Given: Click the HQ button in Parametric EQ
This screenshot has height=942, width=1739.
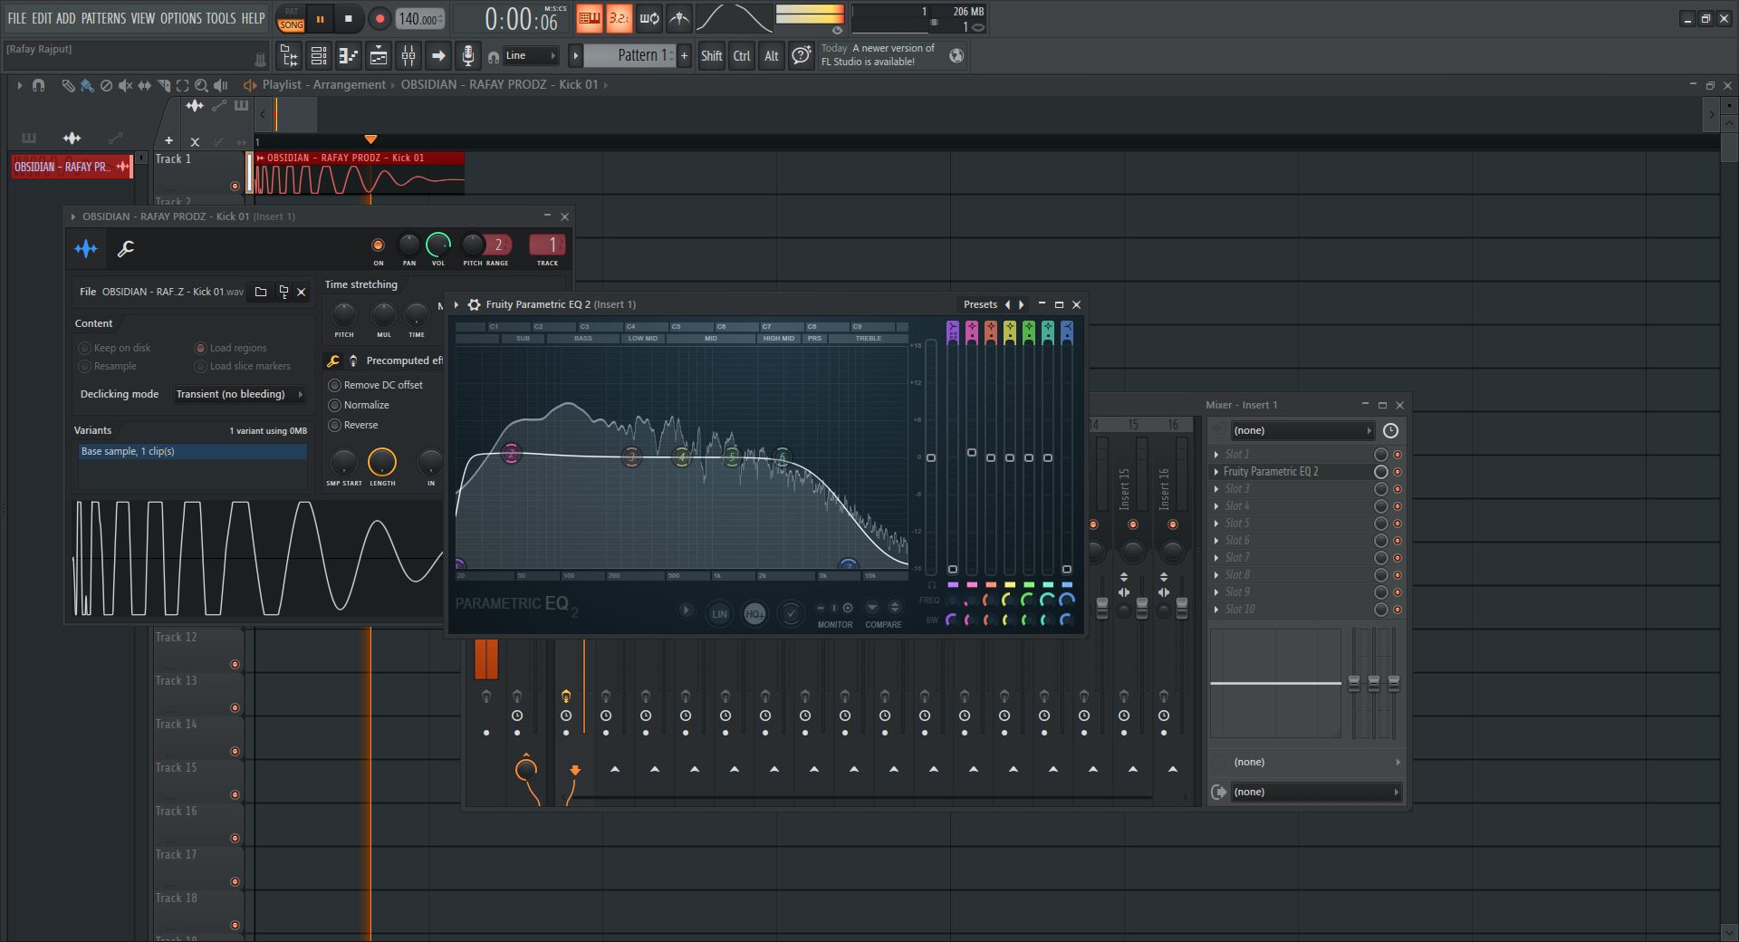Looking at the screenshot, I should click(x=754, y=614).
